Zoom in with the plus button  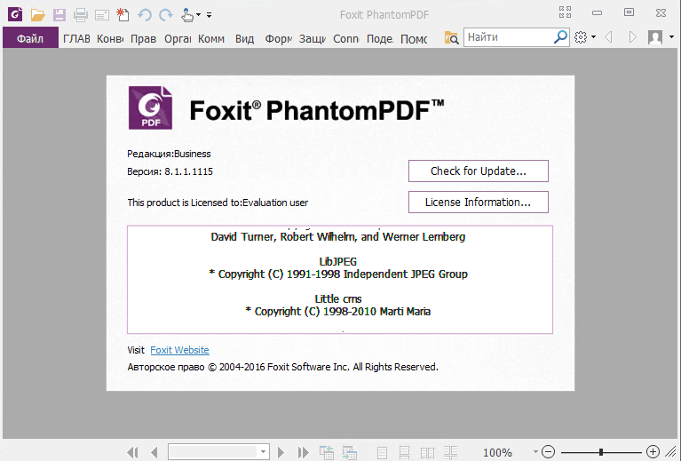653,452
